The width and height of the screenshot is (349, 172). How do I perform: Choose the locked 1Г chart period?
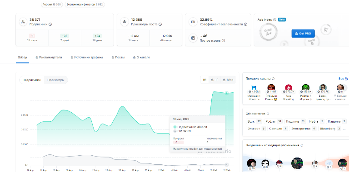214,80
